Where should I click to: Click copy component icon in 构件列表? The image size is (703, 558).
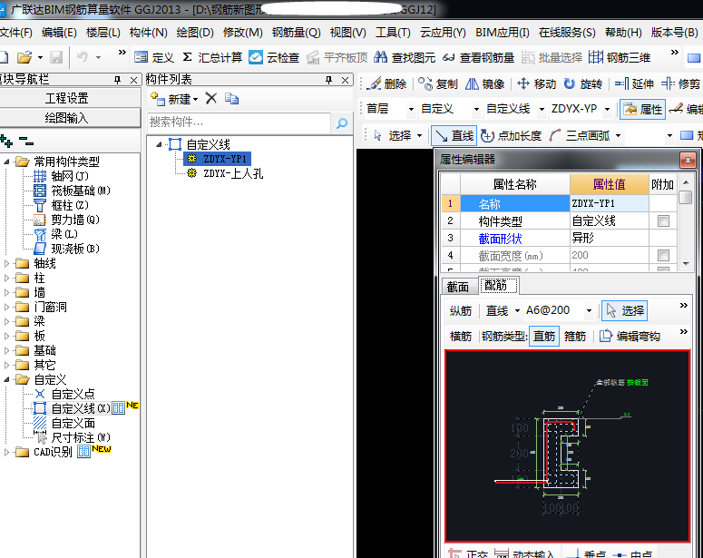[231, 98]
